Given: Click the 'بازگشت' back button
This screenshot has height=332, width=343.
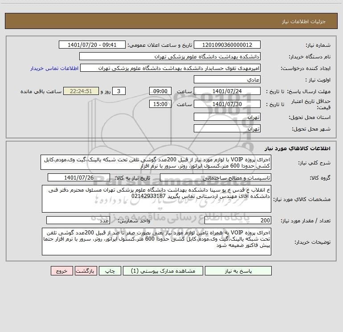Looking at the screenshot, I should pyautogui.click(x=86, y=271).
